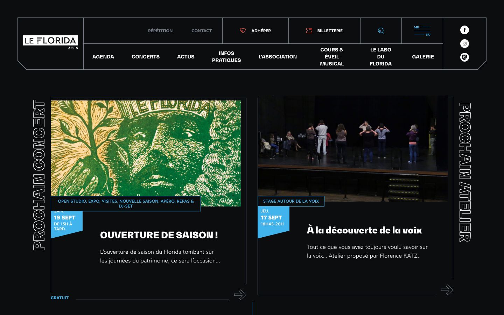Viewport: 504px width, 315px height.
Task: Click the Open Studio, Expo, Visites tag
Action: [x=126, y=204]
